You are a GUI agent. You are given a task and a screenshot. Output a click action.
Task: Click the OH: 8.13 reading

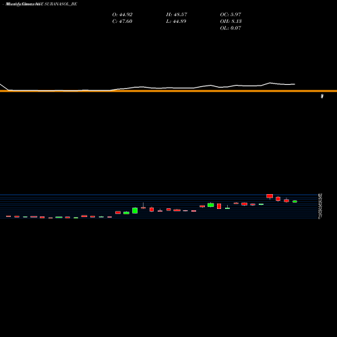[231, 22]
